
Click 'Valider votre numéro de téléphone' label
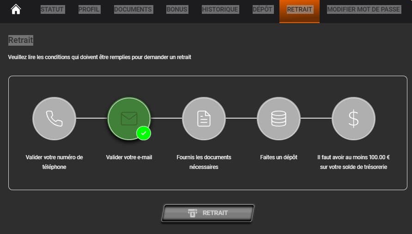click(54, 162)
